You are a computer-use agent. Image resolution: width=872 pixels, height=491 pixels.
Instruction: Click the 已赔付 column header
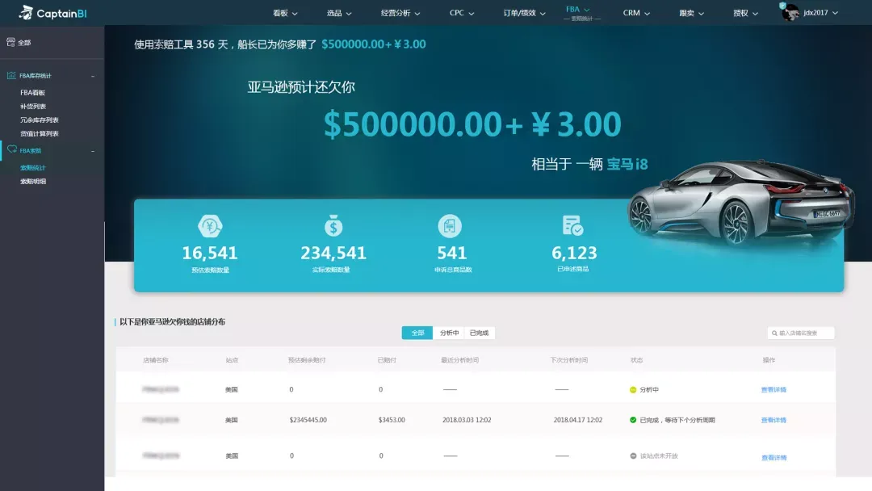click(x=387, y=360)
